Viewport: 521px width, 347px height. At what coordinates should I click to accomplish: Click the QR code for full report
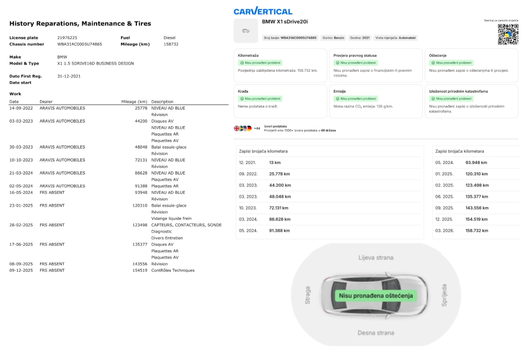[507, 34]
